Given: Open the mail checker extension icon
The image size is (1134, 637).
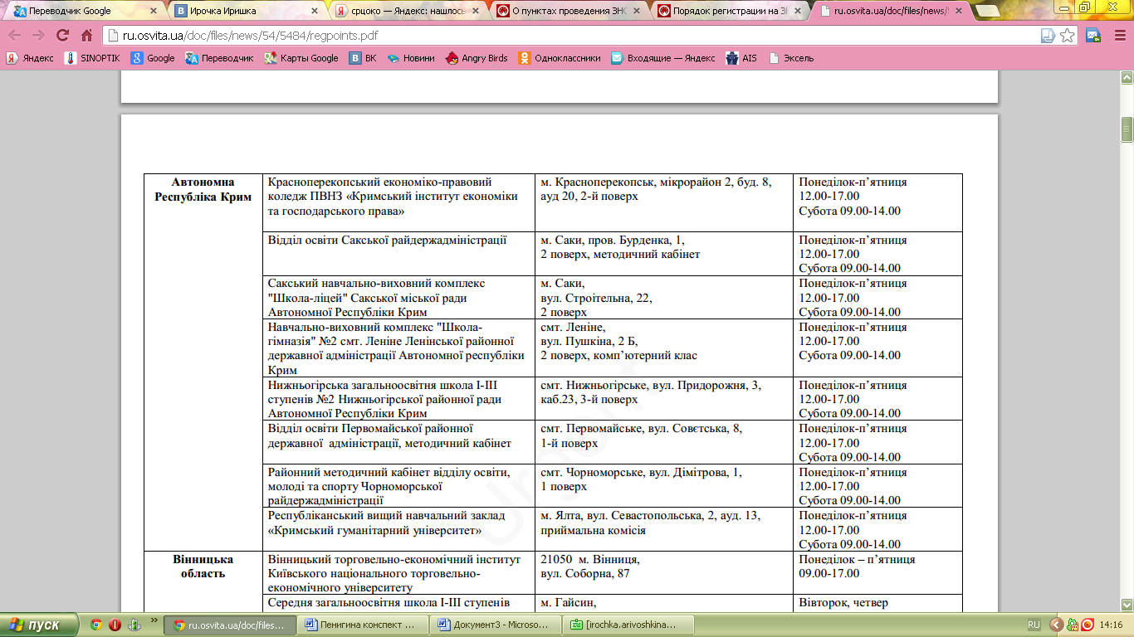Looking at the screenshot, I should coord(1093,36).
